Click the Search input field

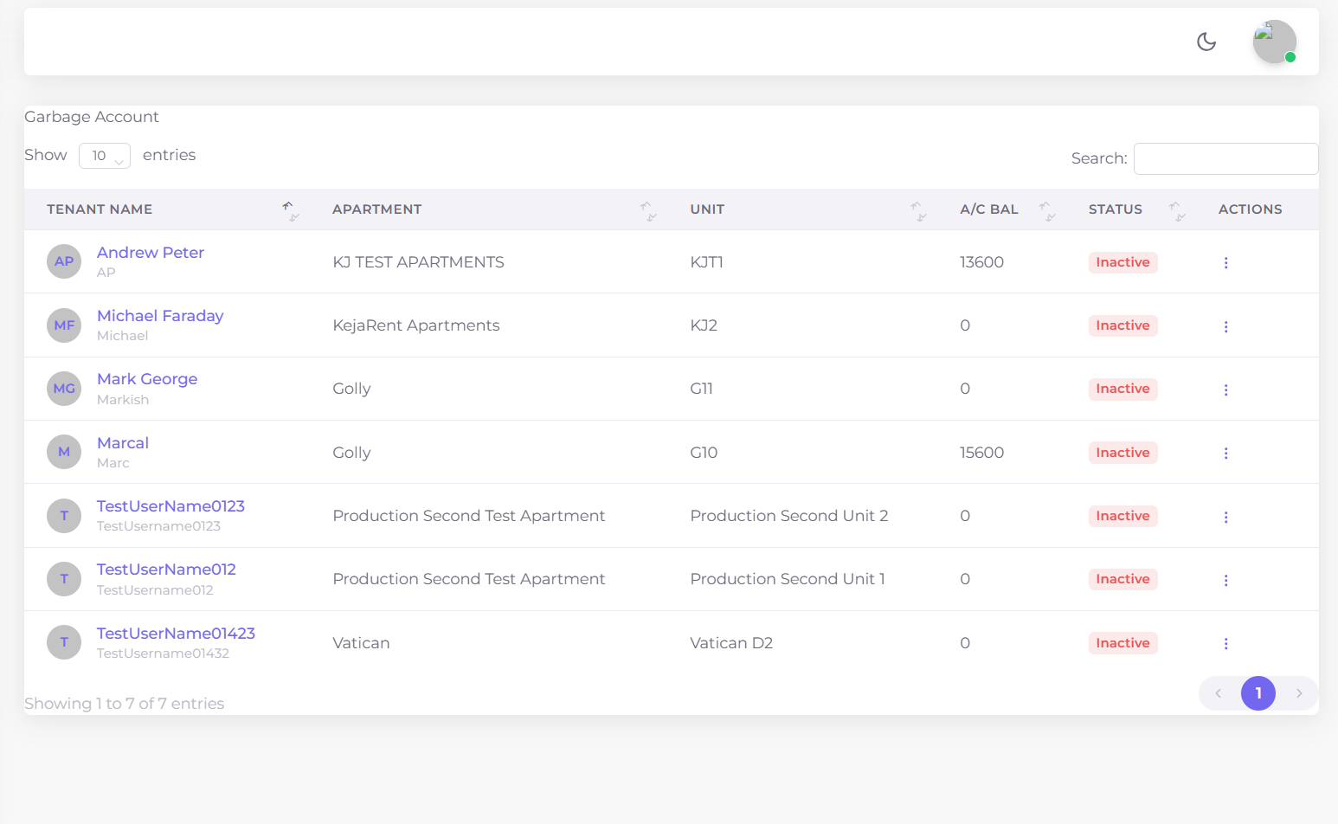(x=1225, y=158)
